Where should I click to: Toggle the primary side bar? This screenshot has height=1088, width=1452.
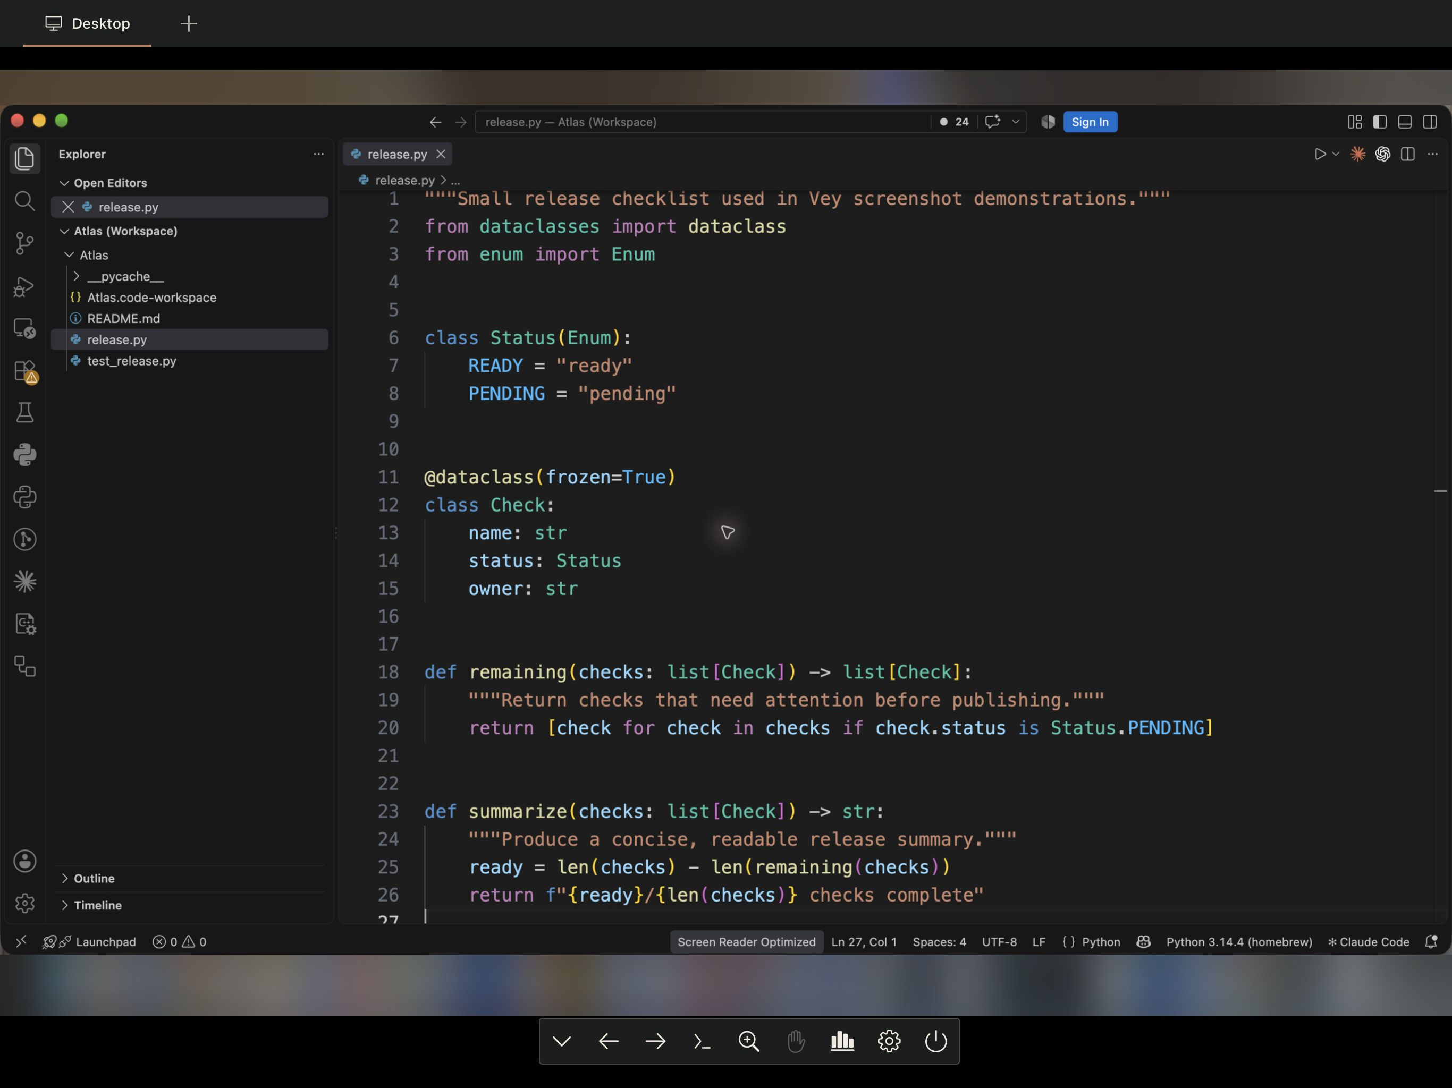1380,122
